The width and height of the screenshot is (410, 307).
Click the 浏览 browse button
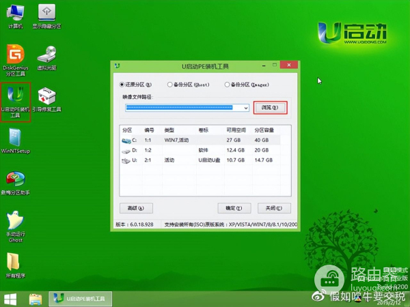tap(270, 108)
